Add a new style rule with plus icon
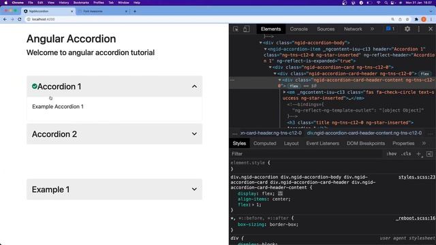Screen dimensions: 436x245 pos(419,154)
